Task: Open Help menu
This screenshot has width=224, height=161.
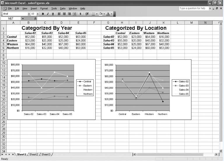Action: 83,8
